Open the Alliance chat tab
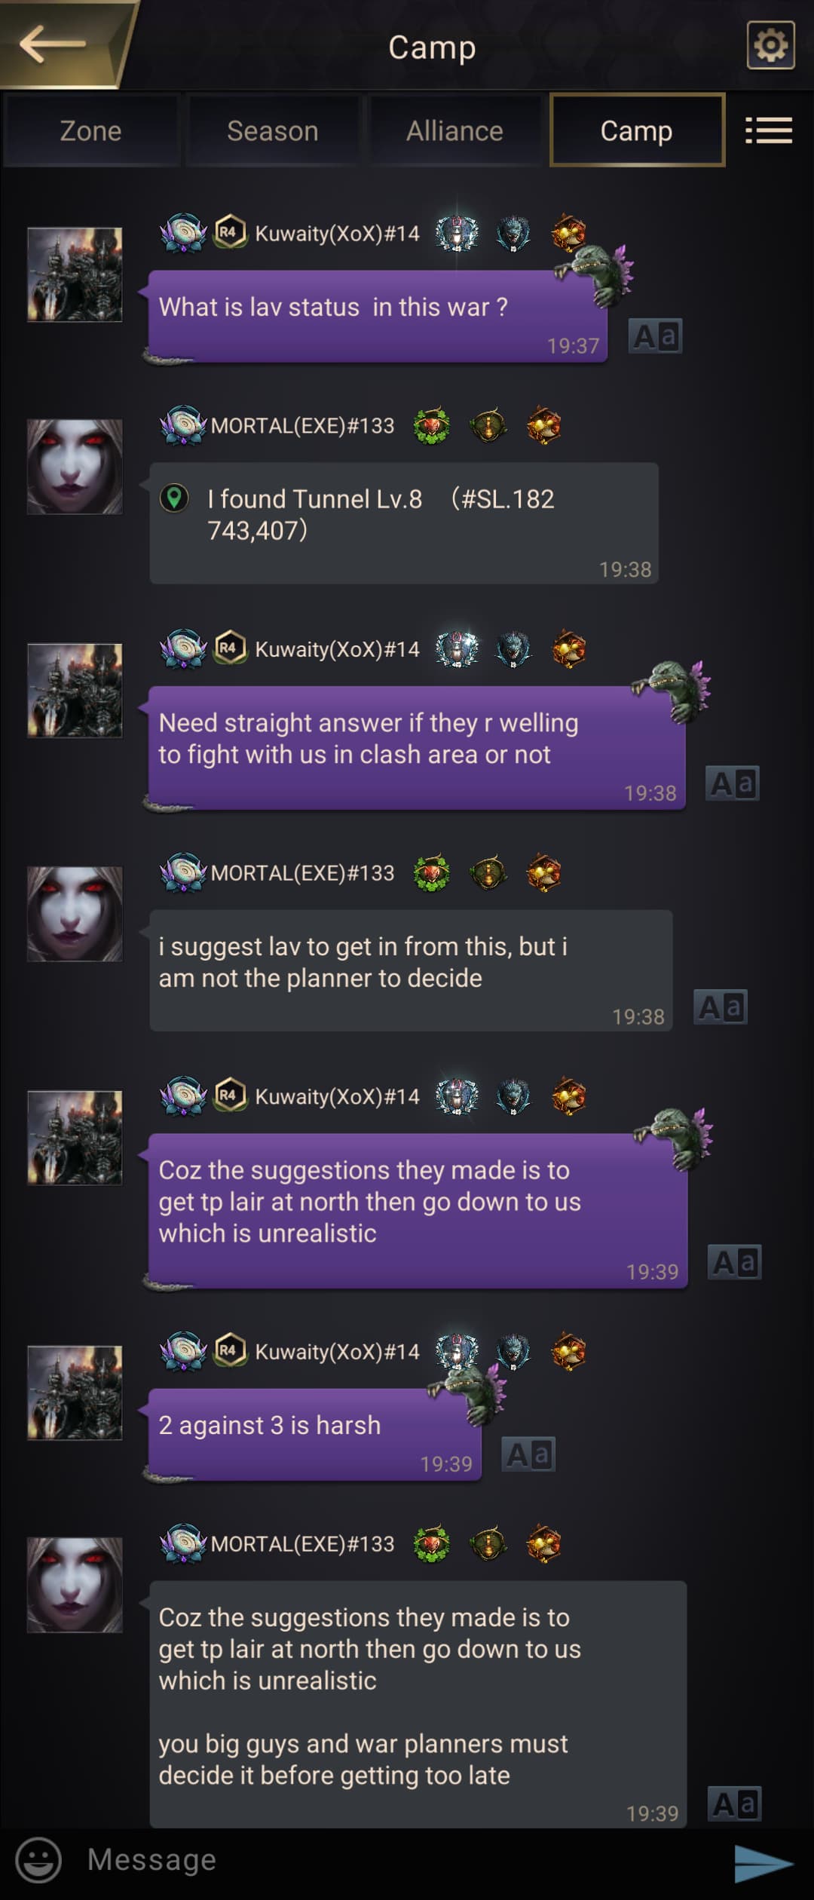 [x=454, y=130]
